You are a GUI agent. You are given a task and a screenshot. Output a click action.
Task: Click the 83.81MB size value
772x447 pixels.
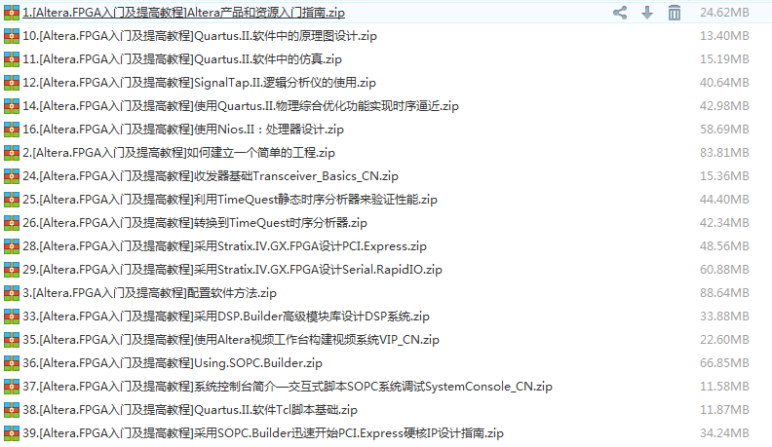pyautogui.click(x=724, y=153)
